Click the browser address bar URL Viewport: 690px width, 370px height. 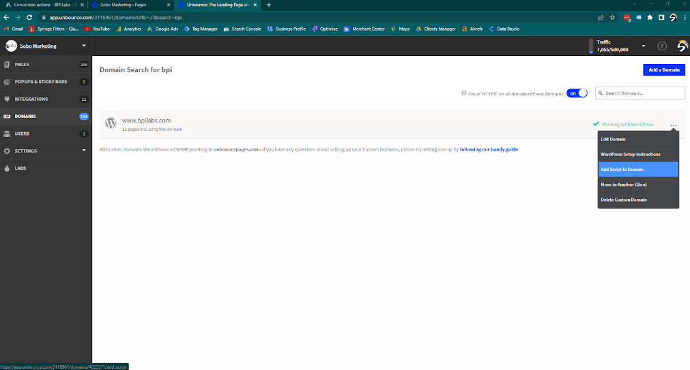[116, 18]
